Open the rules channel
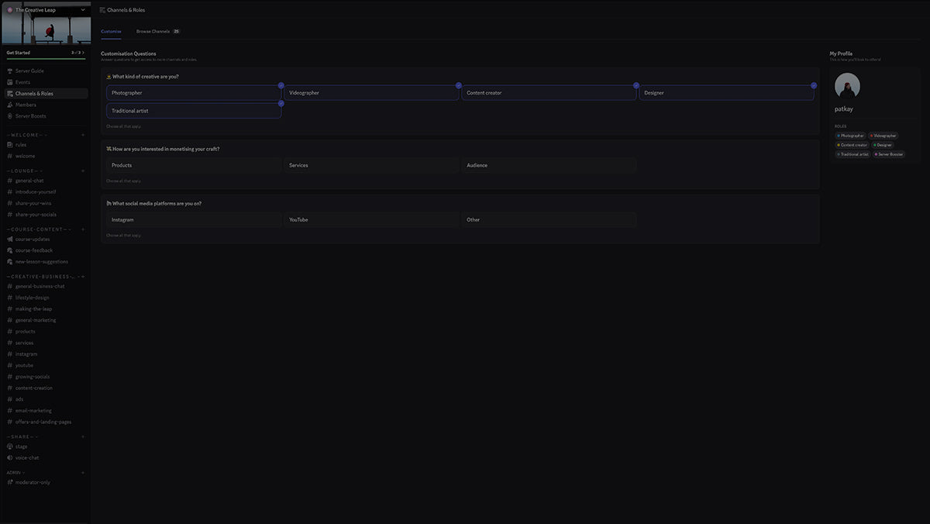Image resolution: width=930 pixels, height=524 pixels. tap(20, 144)
